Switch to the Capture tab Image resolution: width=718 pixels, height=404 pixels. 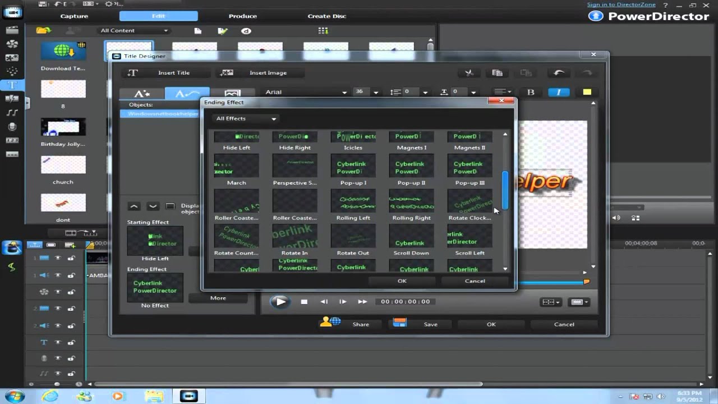click(x=74, y=16)
